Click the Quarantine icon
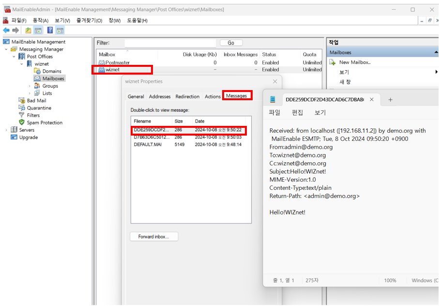The width and height of the screenshot is (439, 306). tap(22, 108)
